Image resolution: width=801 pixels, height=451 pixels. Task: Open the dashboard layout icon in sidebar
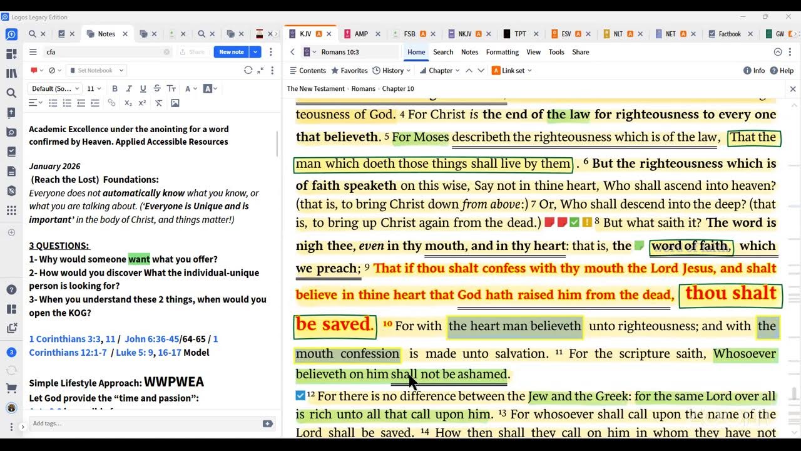click(11, 54)
